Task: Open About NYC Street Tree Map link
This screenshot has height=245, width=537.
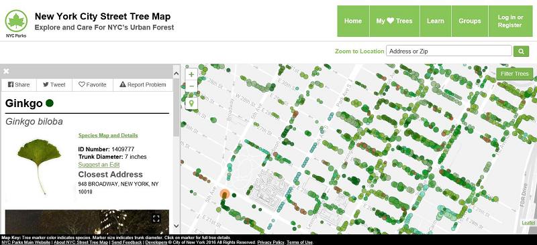Action: pos(81,242)
